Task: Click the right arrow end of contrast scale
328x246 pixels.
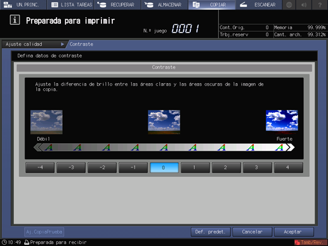Action: [x=291, y=147]
